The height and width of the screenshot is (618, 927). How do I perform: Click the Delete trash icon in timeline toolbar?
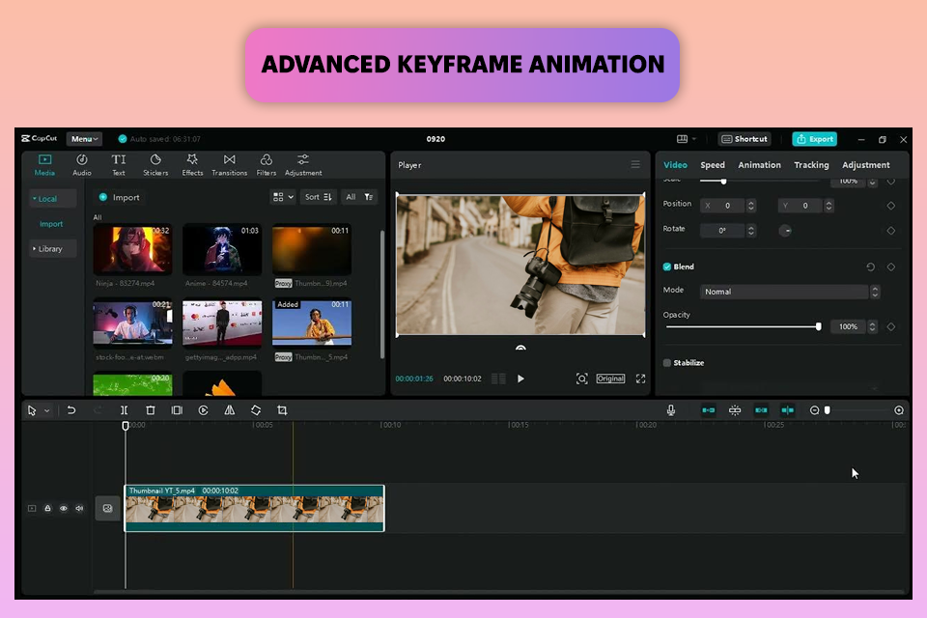pos(151,410)
